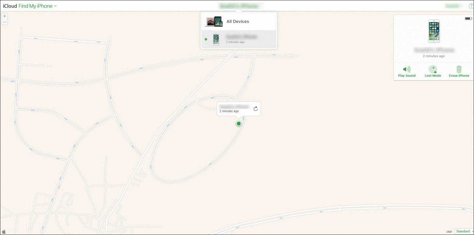The width and height of the screenshot is (474, 235).
Task: Select All Devices in the device list
Action: 238,22
